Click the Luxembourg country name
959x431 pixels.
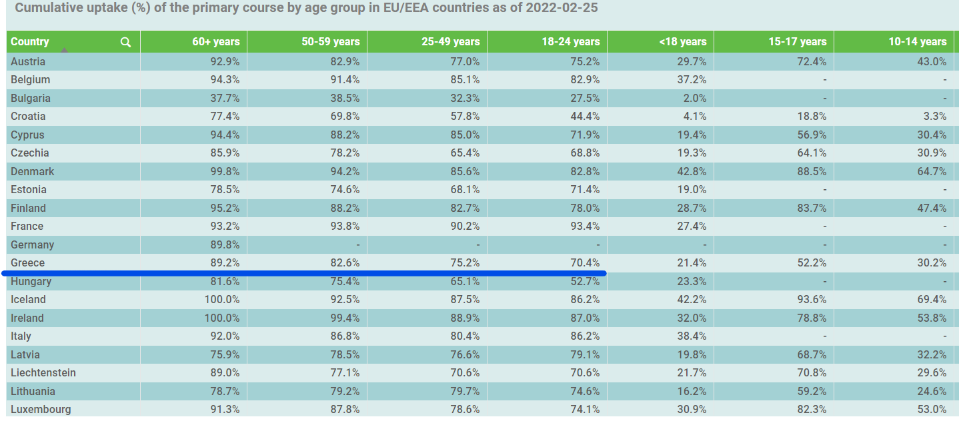click(41, 409)
